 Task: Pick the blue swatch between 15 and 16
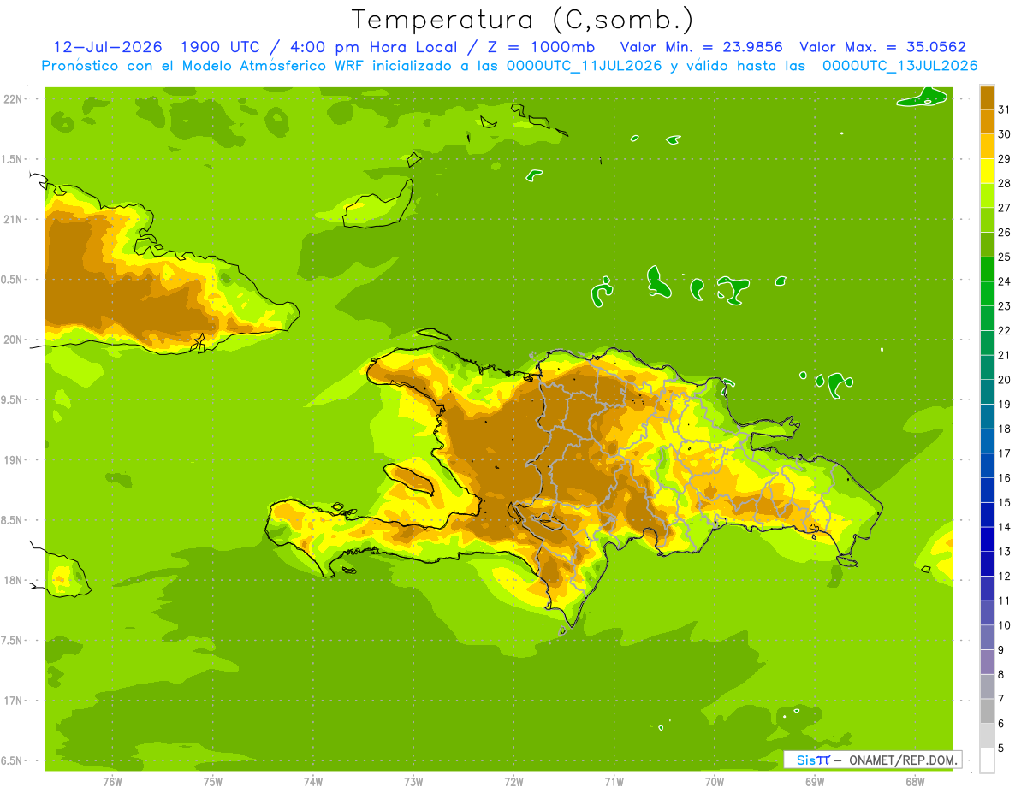click(987, 490)
